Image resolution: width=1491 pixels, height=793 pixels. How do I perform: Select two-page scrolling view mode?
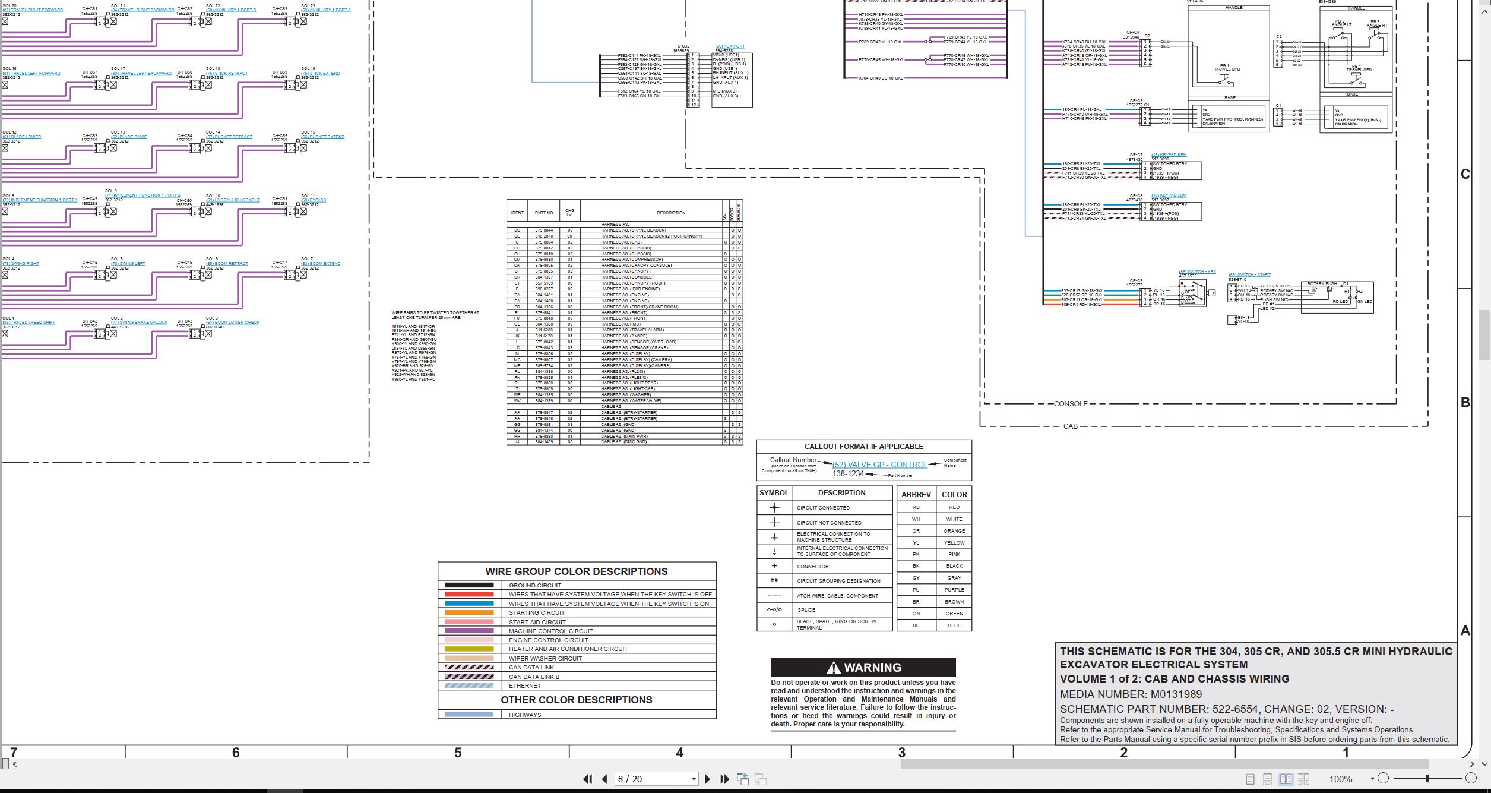[x=1304, y=779]
